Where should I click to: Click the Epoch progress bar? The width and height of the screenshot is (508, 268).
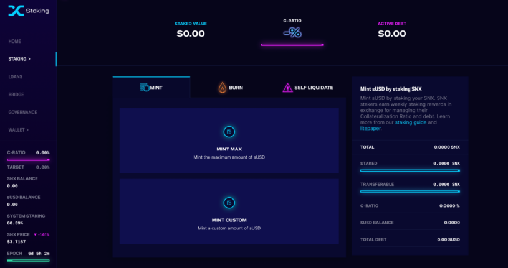(28, 261)
